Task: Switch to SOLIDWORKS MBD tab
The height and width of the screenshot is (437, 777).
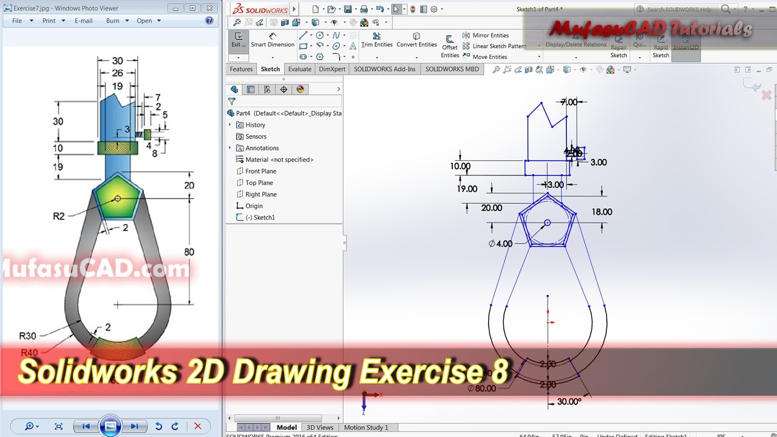Action: (452, 69)
